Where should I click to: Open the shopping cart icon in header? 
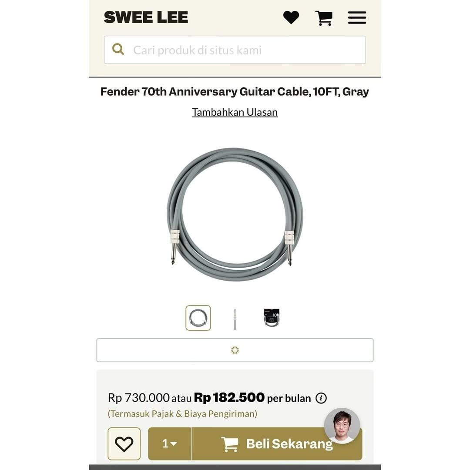click(x=324, y=18)
